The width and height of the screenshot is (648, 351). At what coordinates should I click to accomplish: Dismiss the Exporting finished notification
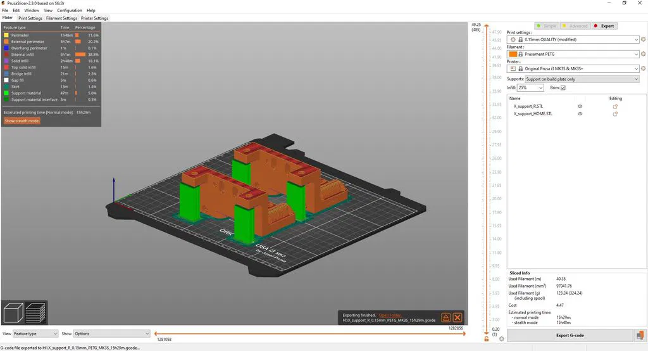[458, 317]
